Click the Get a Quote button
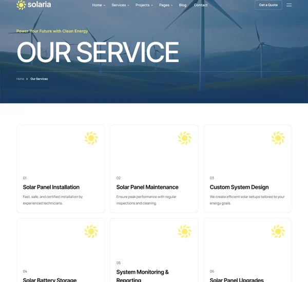Image resolution: width=308 pixels, height=282 pixels. coord(268,5)
